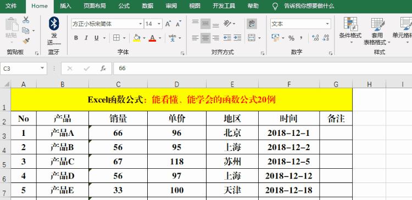Apply percent style with the % icon
Image resolution: width=412 pixels, height=200 pixels.
(x=291, y=38)
